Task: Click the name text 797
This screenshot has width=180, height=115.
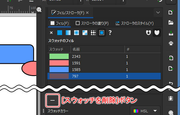Action: pos(75,76)
